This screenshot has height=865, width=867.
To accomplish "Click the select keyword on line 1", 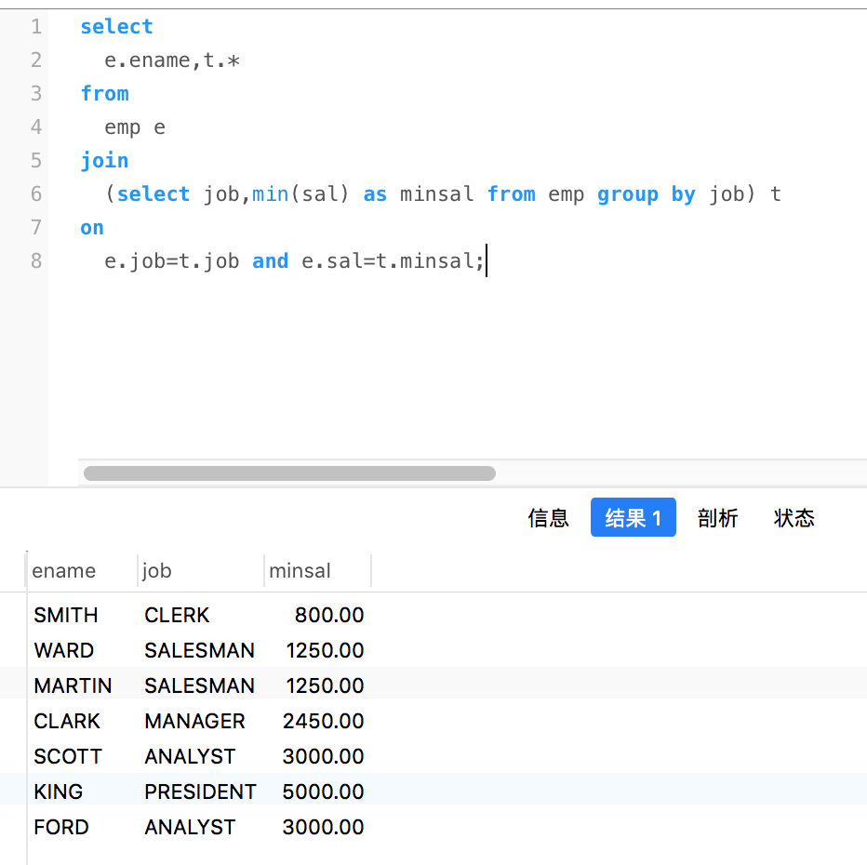I will (116, 27).
